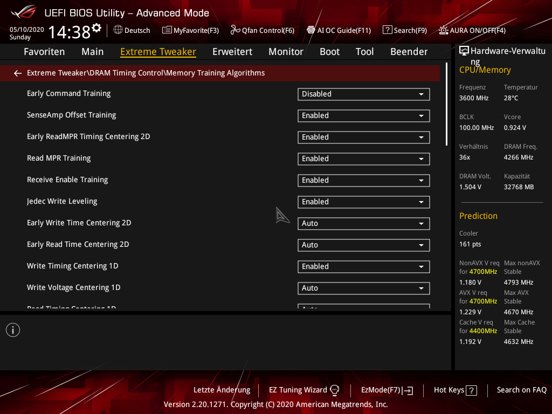Open Early Write Time Centering 2D dropdown
Image resolution: width=552 pixels, height=414 pixels.
point(364,224)
